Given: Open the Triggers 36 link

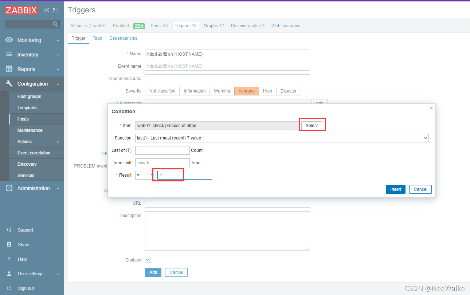Looking at the screenshot, I should pos(185,26).
